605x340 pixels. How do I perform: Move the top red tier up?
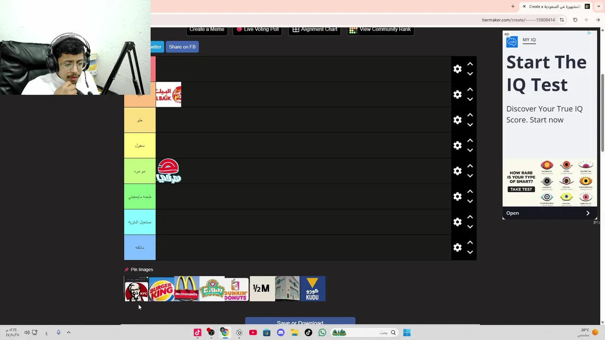point(470,64)
